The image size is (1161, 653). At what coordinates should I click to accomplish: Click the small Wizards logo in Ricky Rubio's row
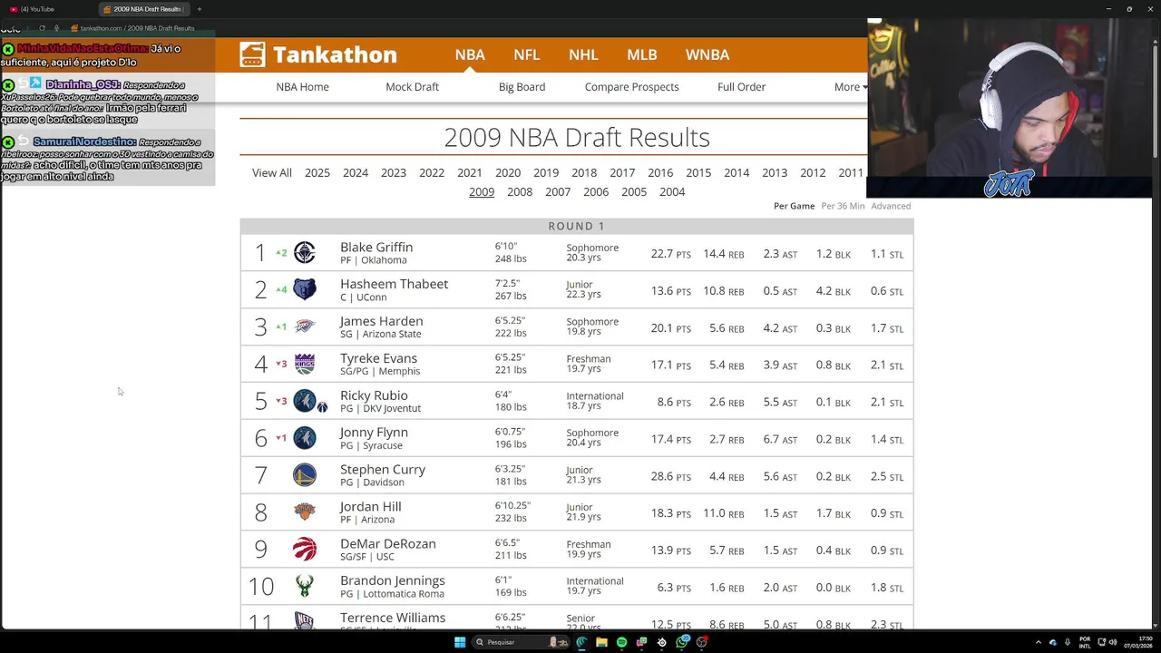click(x=322, y=407)
